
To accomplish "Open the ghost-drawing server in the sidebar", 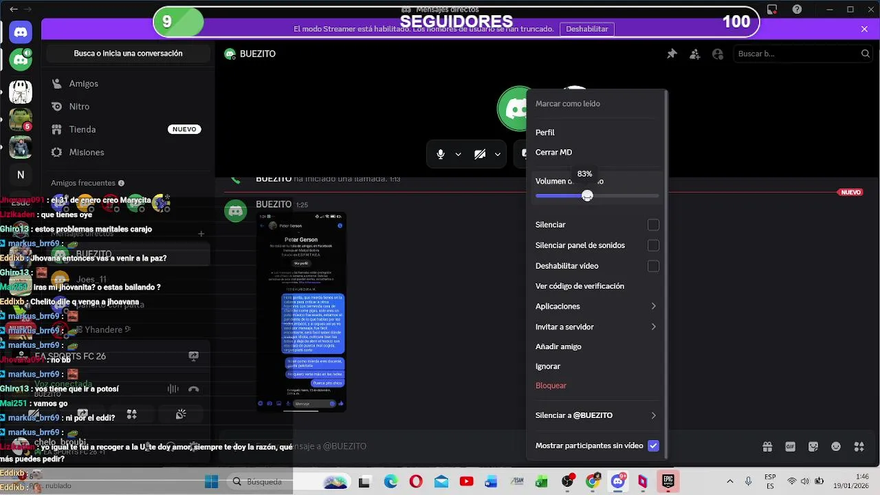I will coord(21,91).
